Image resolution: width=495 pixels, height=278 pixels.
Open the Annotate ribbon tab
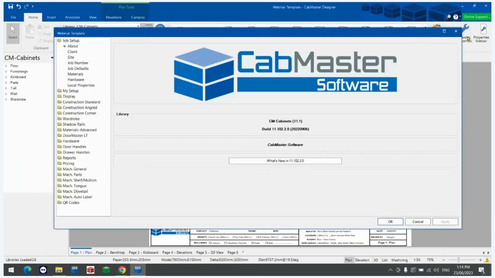pyautogui.click(x=72, y=17)
